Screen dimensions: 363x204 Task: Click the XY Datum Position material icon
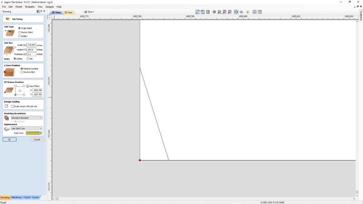9,90
